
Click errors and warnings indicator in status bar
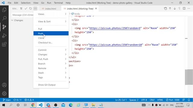point(29,100)
